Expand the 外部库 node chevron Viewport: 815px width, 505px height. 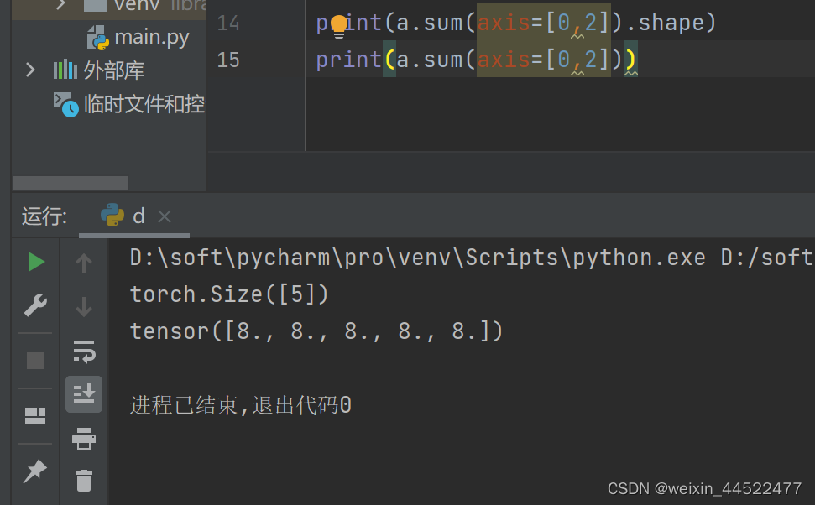(30, 70)
